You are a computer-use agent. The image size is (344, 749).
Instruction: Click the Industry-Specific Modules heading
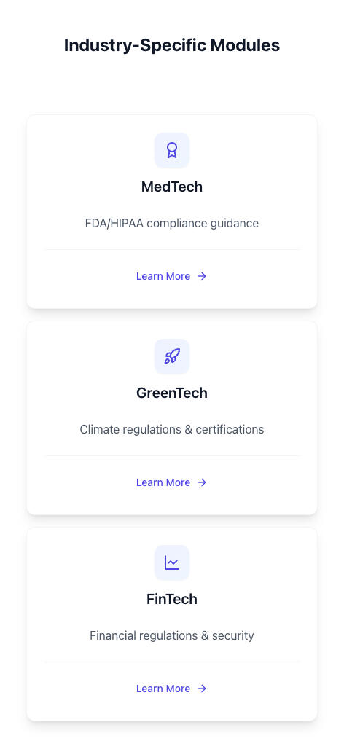coord(172,45)
